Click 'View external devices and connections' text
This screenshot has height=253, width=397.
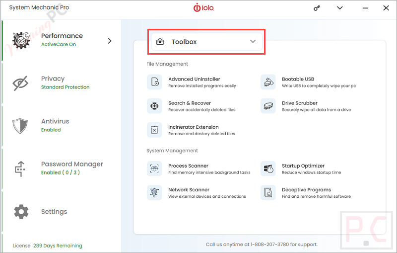tap(207, 196)
